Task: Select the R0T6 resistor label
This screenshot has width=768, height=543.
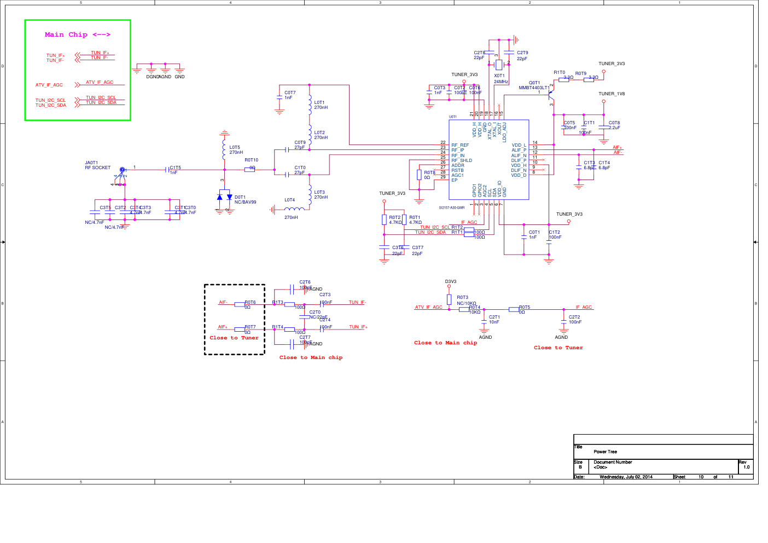Action: click(250, 303)
